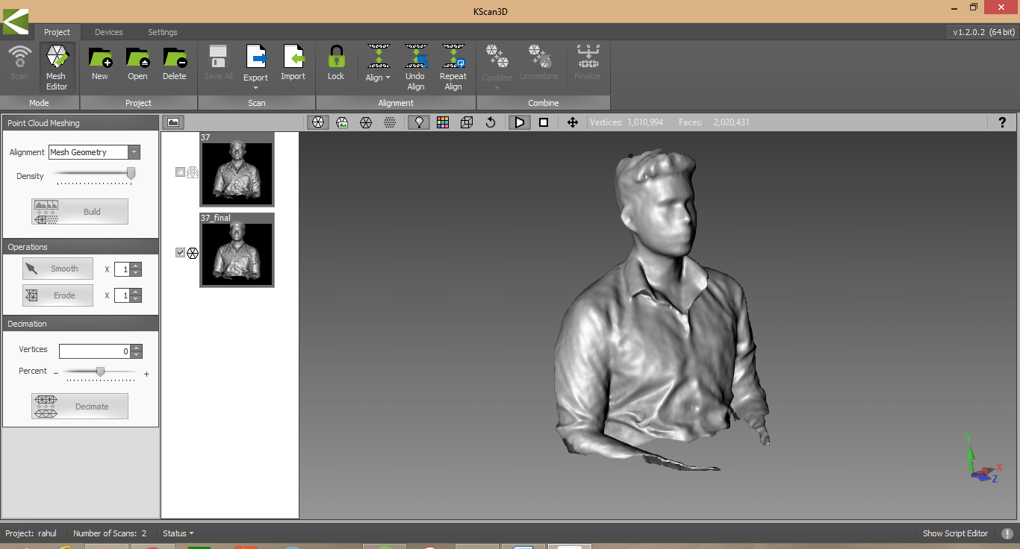The width and height of the screenshot is (1020, 549).
Task: Click the Decimation Percent slider handle
Action: [x=101, y=371]
